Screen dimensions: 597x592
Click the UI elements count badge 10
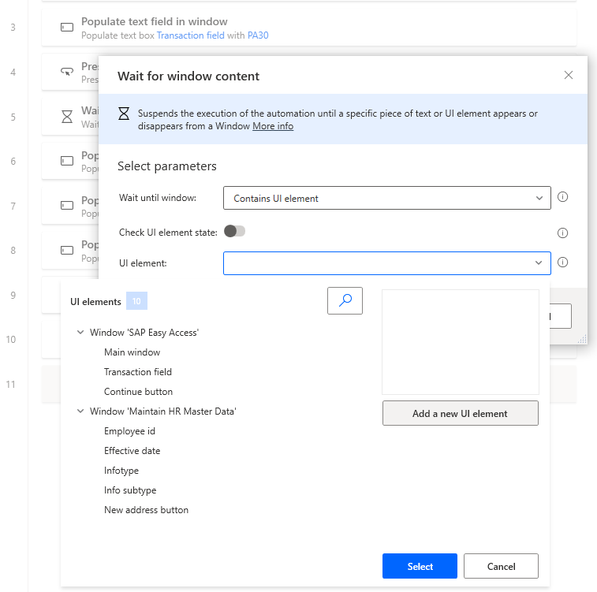[x=136, y=301]
